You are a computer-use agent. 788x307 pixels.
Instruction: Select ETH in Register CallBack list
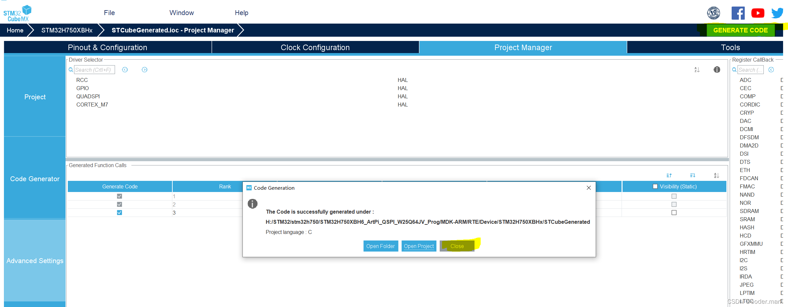745,170
